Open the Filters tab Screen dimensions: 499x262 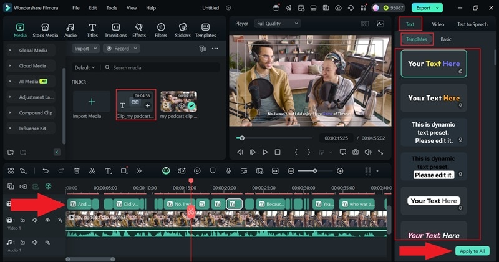click(161, 30)
